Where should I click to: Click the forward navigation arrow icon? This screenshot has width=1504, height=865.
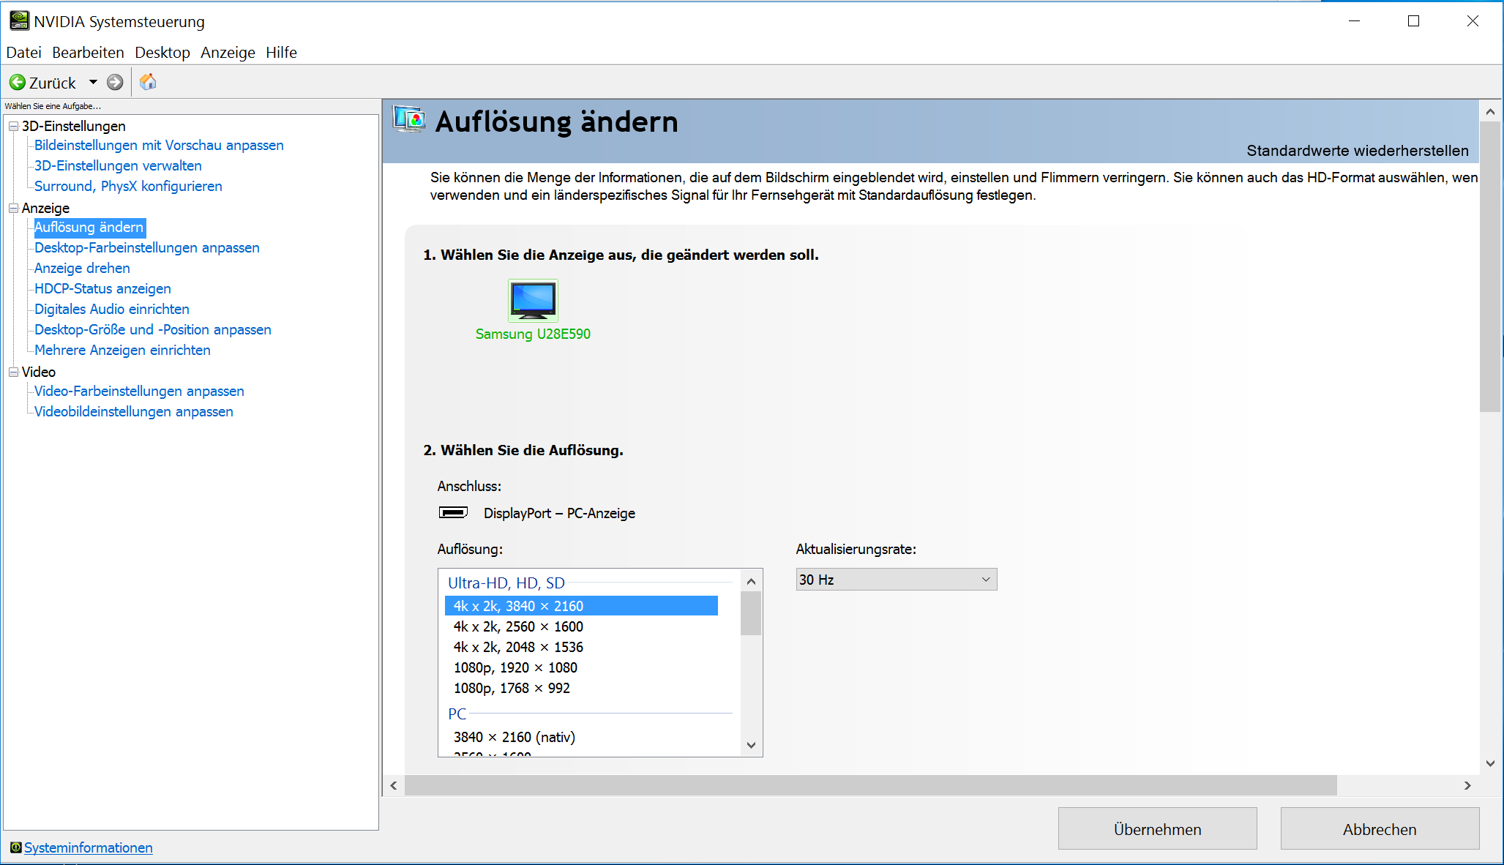click(115, 82)
